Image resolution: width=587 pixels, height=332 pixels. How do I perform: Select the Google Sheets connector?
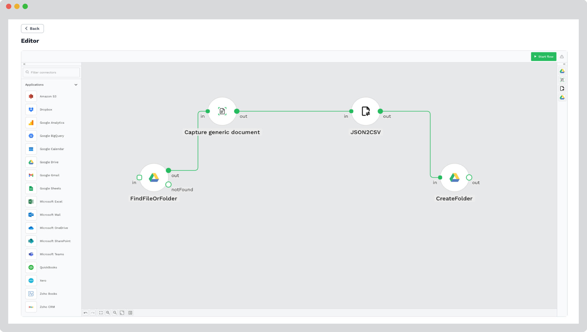pyautogui.click(x=50, y=188)
